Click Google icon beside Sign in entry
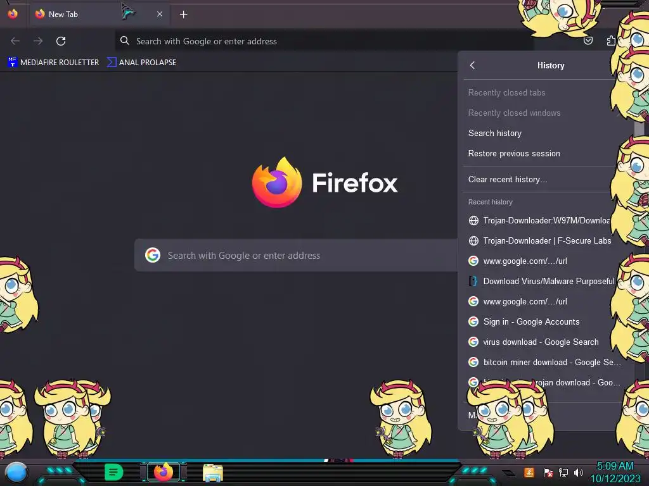Screen dimensions: 649x486 pyautogui.click(x=473, y=321)
